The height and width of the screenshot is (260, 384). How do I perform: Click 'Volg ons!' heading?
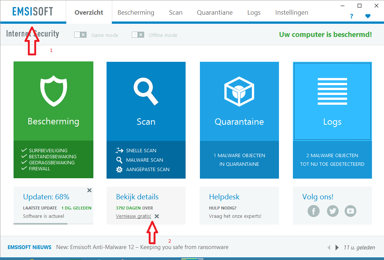click(x=318, y=197)
